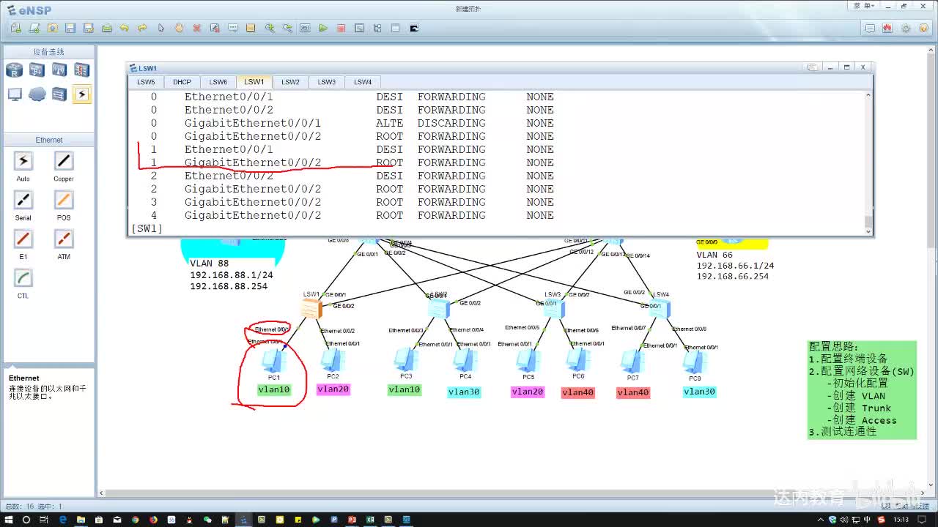Click the zoom in magnifier icon
Viewport: 938px width, 527px height.
[x=270, y=28]
